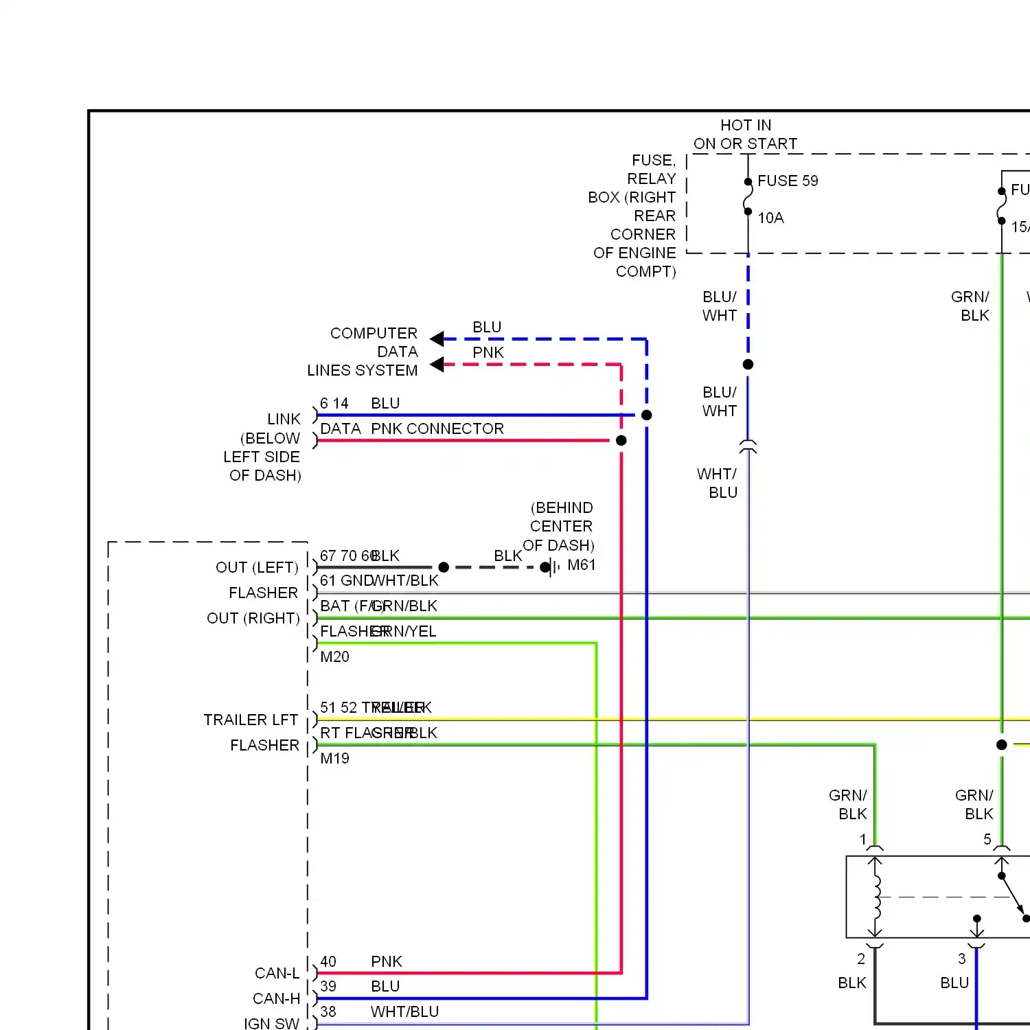This screenshot has height=1030, width=1030.
Task: Click the Fuse 59 fuse symbol
Action: click(x=748, y=197)
